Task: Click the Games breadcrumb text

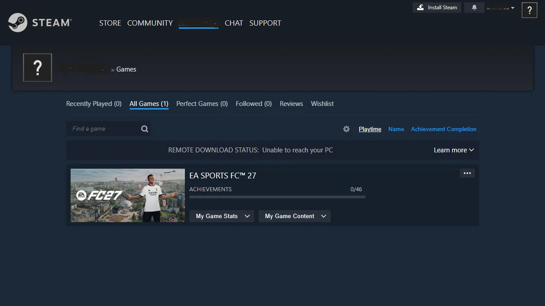Action: click(x=126, y=69)
